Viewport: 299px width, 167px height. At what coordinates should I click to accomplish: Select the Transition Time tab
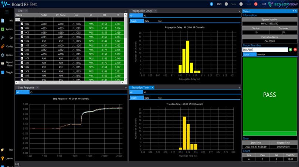click(x=140, y=88)
